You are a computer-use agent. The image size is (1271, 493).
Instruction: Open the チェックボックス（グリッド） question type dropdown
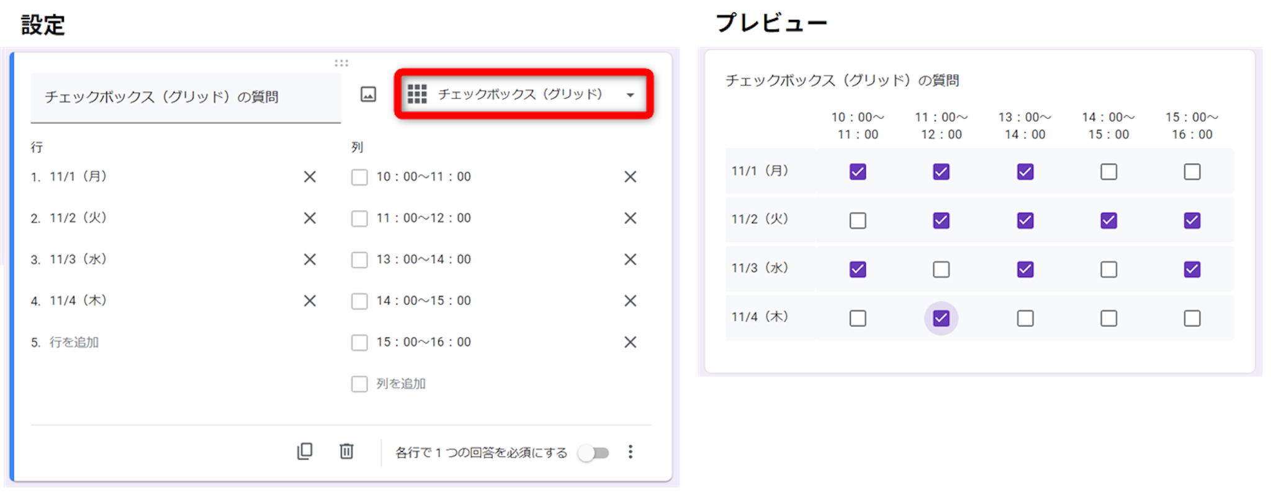[520, 94]
